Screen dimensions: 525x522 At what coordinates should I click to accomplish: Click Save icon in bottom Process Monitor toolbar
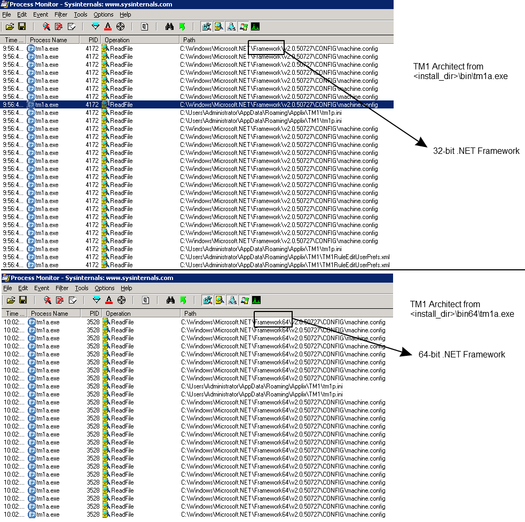point(23,300)
